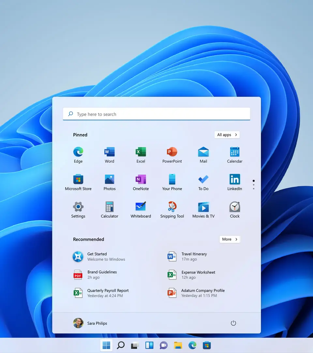Screen dimensions: 313x353
Task: Open Excel in the Pinned section
Action: 141,155
